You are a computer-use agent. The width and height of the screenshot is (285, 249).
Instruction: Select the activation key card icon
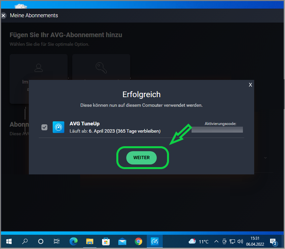(101, 68)
